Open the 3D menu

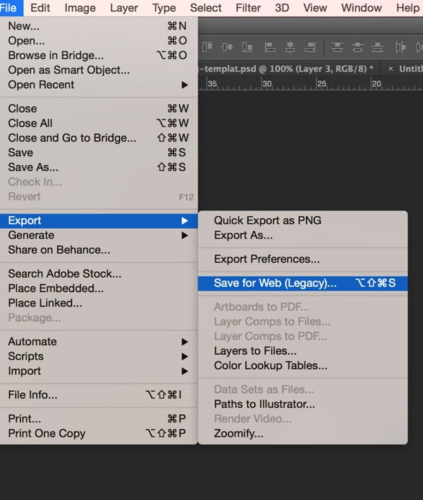tap(282, 8)
